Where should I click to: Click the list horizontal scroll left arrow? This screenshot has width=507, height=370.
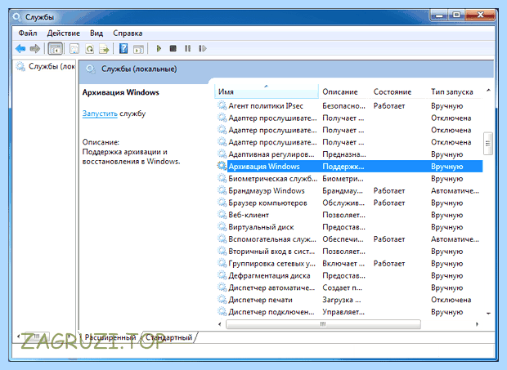coord(220,324)
